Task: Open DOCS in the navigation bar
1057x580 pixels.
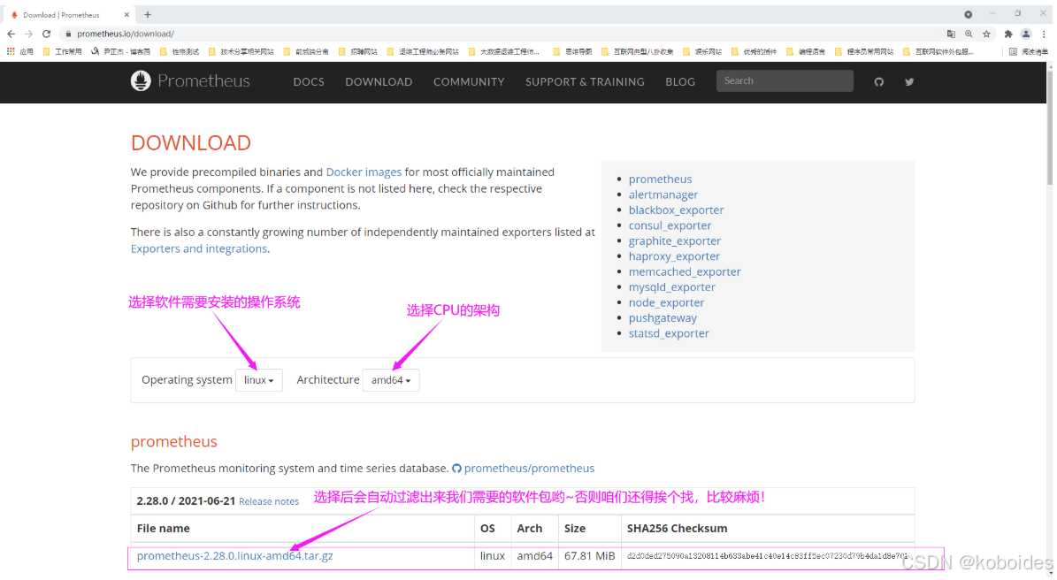Action: tap(309, 81)
